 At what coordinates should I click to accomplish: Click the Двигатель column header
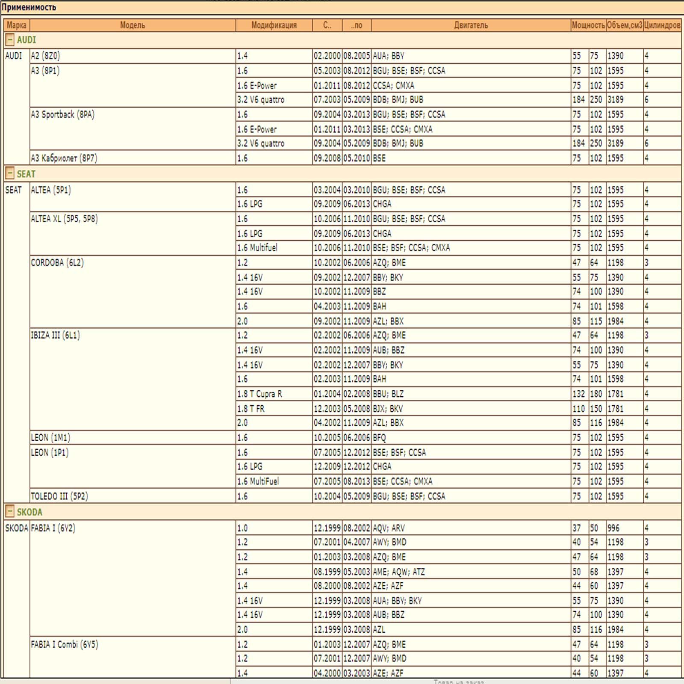pyautogui.click(x=471, y=25)
